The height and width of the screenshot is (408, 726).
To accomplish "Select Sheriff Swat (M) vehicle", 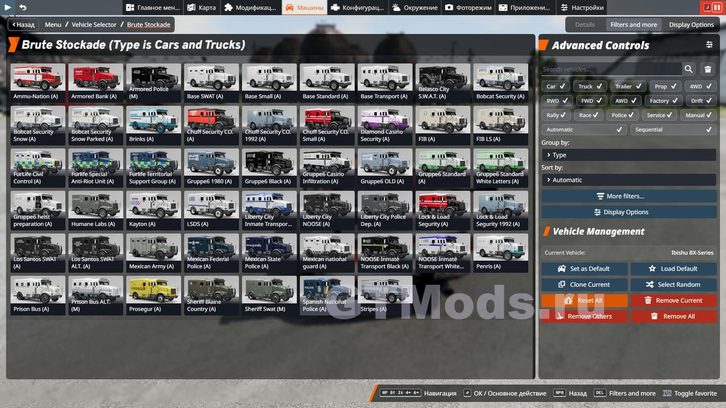I will click(269, 295).
